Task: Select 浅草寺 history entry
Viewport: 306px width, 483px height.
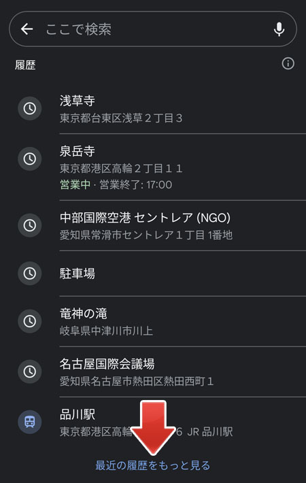Action: [x=153, y=108]
